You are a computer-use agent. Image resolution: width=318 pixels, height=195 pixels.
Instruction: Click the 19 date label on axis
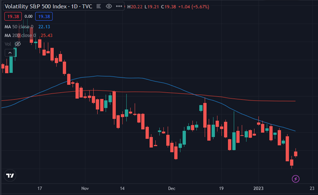tap(221, 188)
